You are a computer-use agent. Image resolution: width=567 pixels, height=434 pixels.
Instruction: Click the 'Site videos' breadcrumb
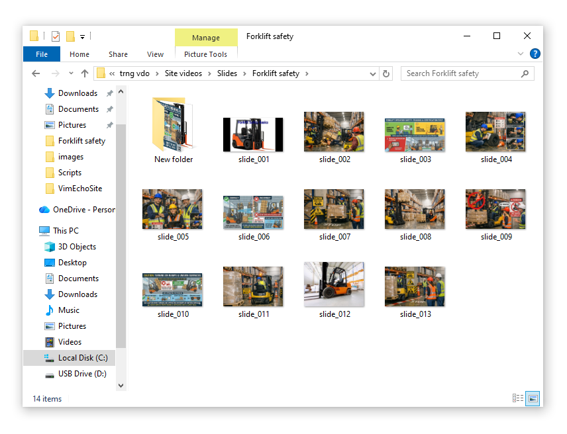point(183,73)
